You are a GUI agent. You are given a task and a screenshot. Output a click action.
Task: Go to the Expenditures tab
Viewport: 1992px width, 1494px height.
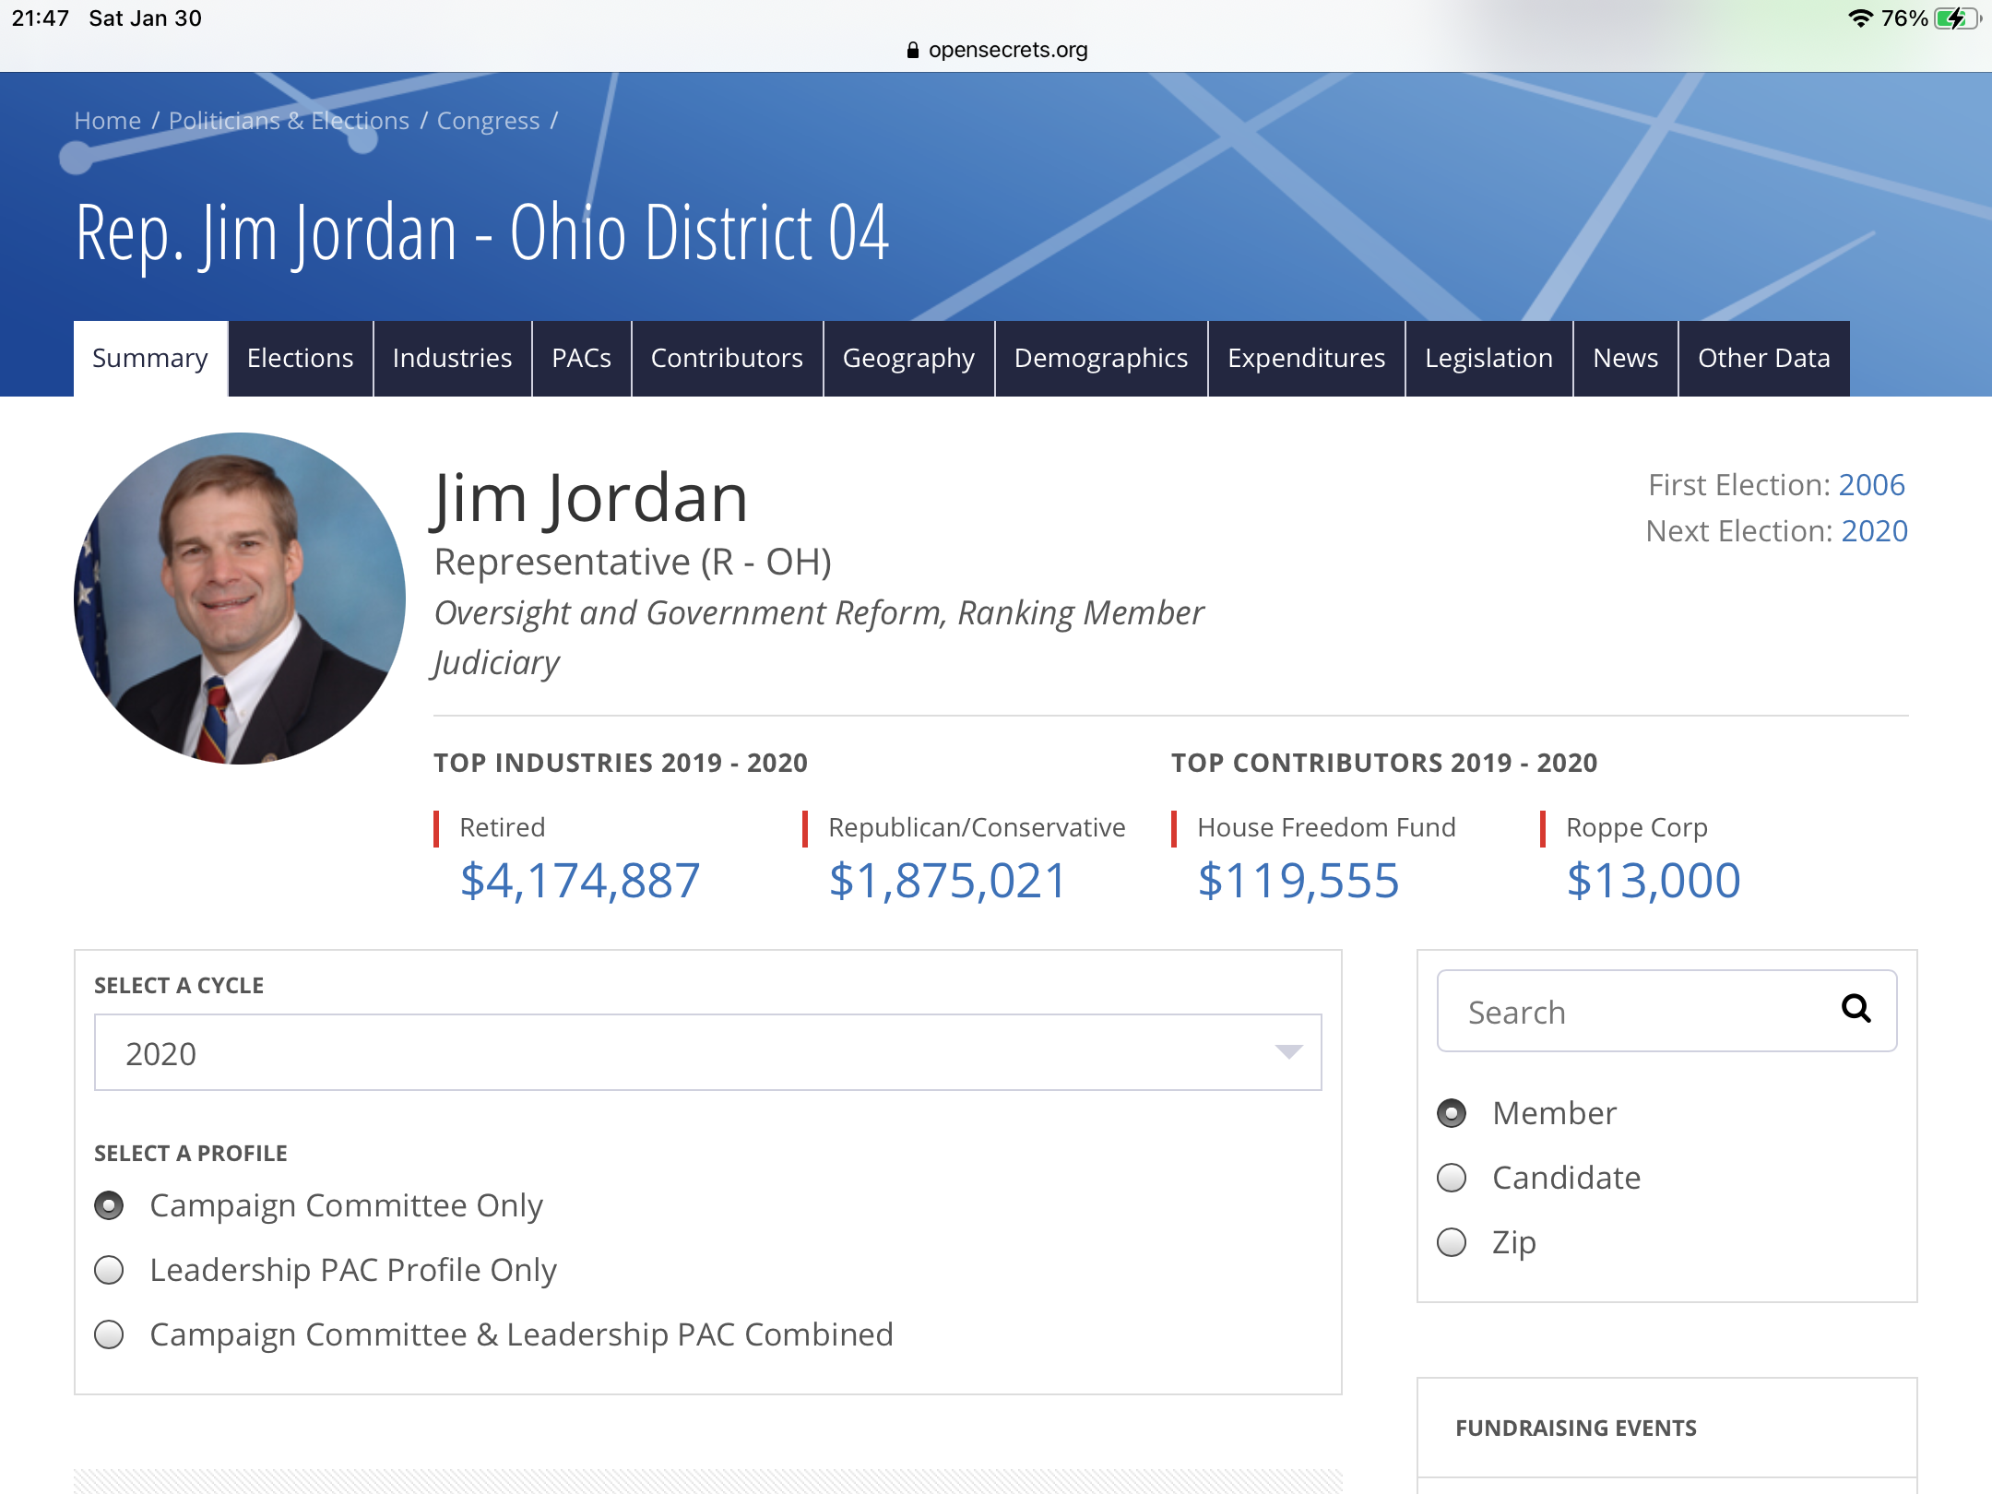(x=1306, y=359)
